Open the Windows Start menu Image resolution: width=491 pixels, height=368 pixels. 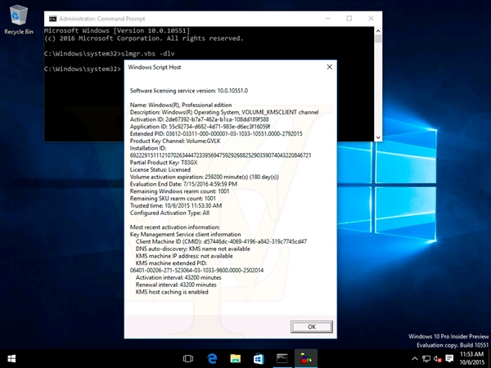(12, 358)
